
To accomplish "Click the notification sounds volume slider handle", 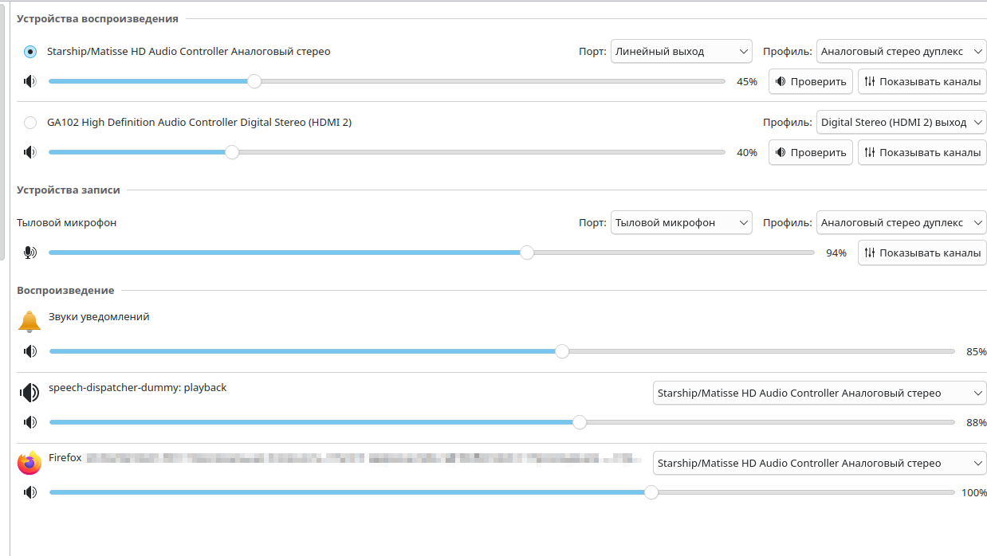I will click(x=562, y=351).
